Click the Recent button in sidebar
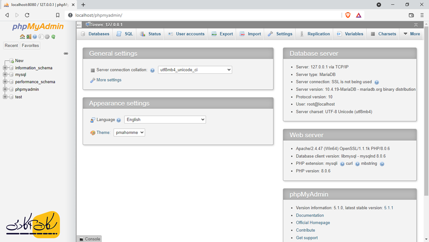This screenshot has width=429, height=242. (11, 46)
